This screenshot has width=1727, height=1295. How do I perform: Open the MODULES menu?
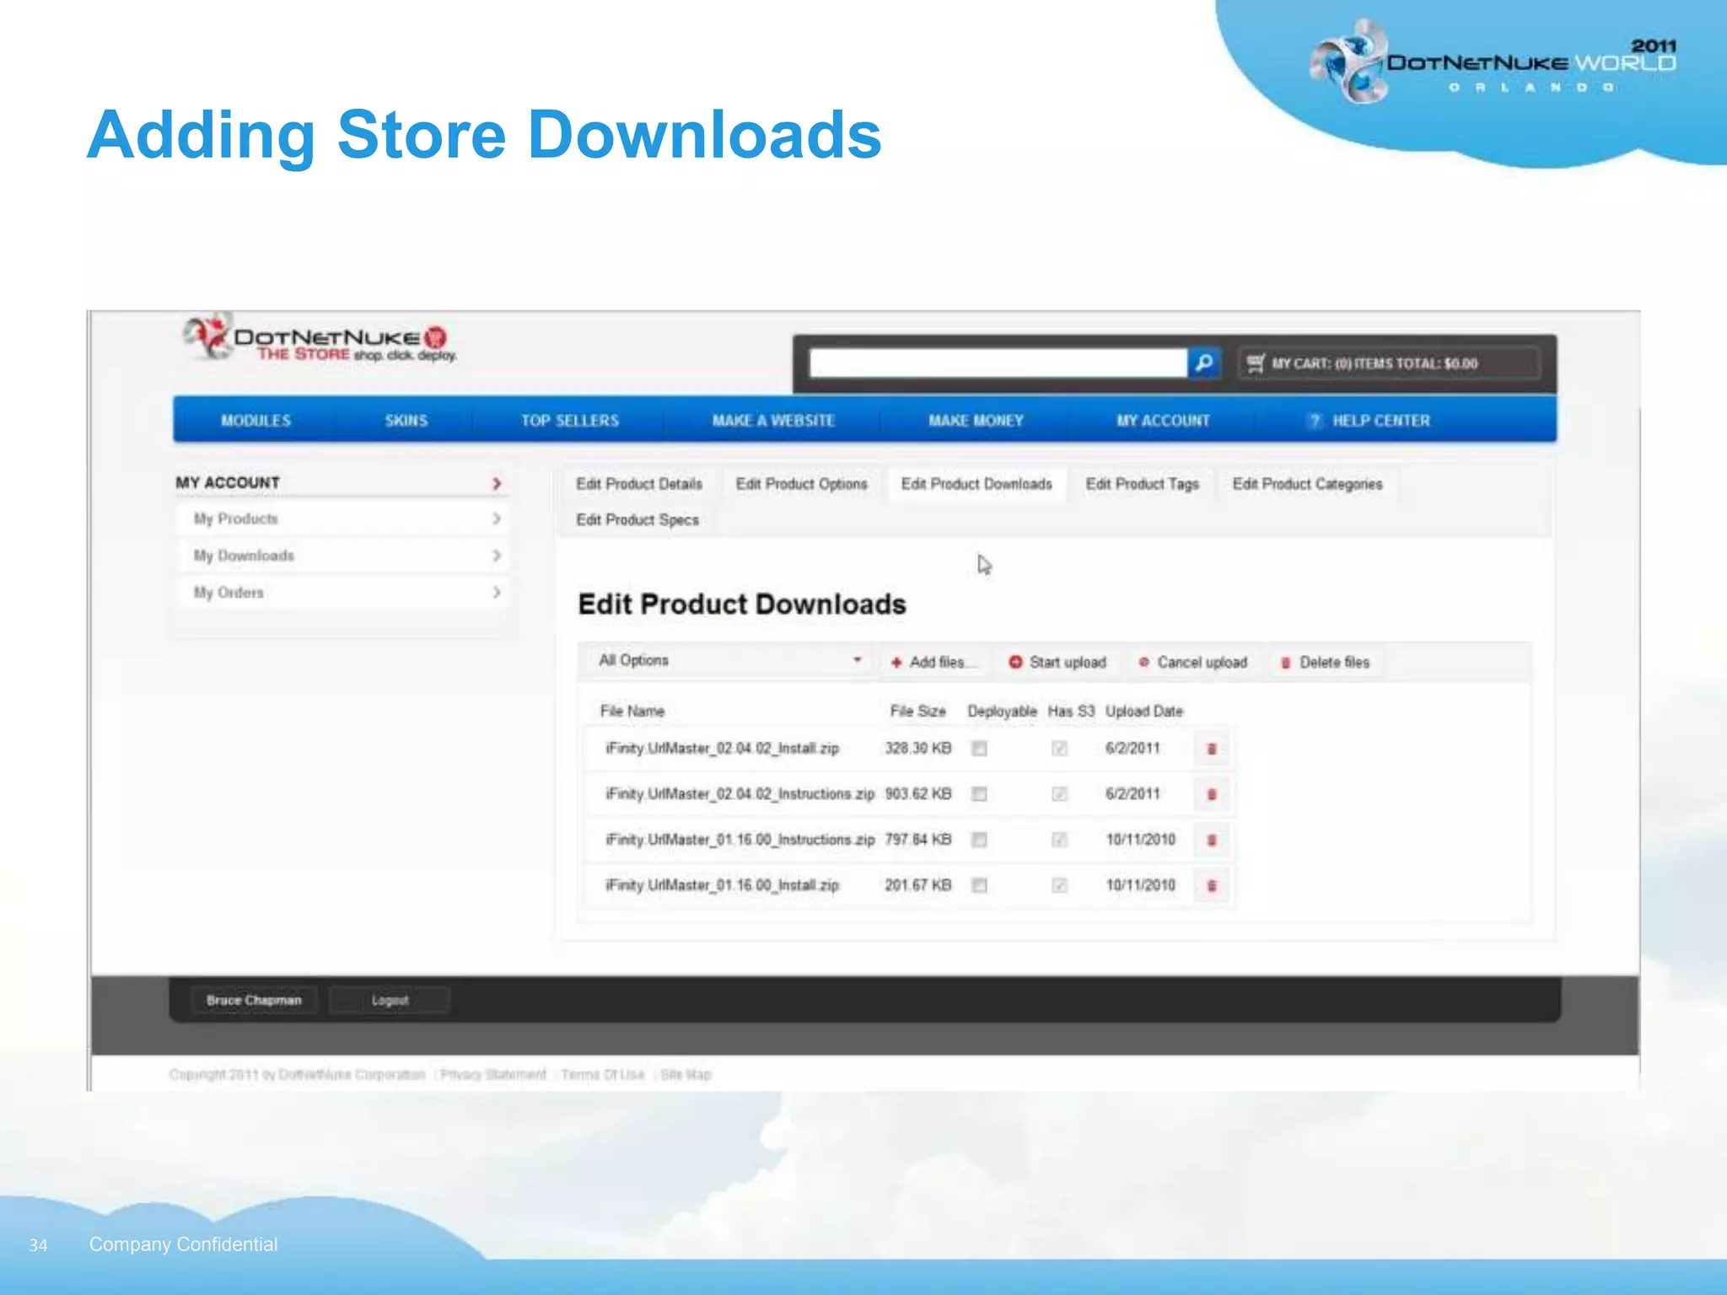(x=256, y=421)
